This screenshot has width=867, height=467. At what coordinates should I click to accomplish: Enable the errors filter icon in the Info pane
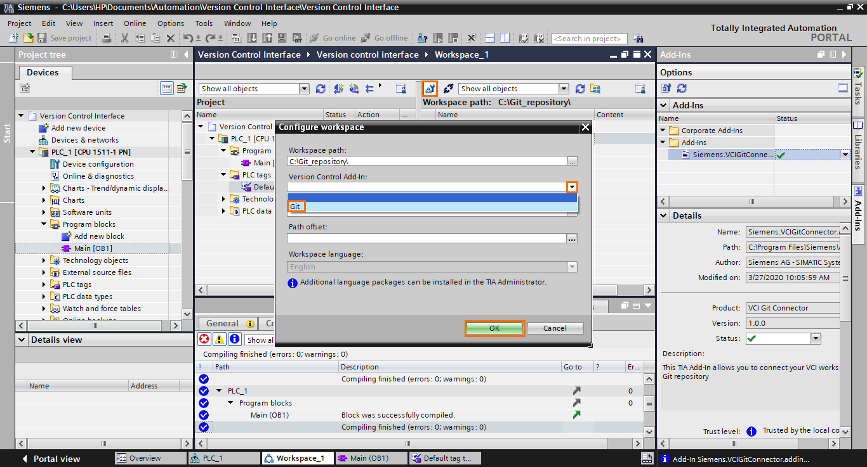[203, 338]
